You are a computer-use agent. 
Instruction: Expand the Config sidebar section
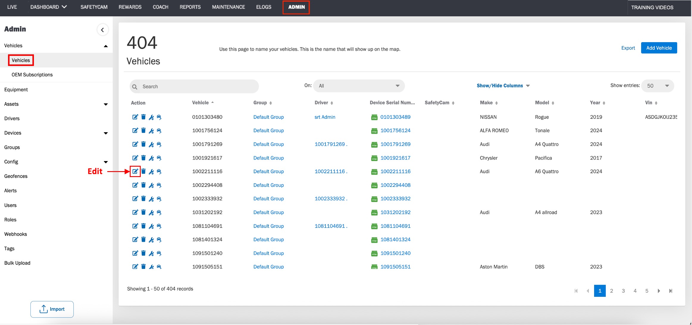point(106,162)
